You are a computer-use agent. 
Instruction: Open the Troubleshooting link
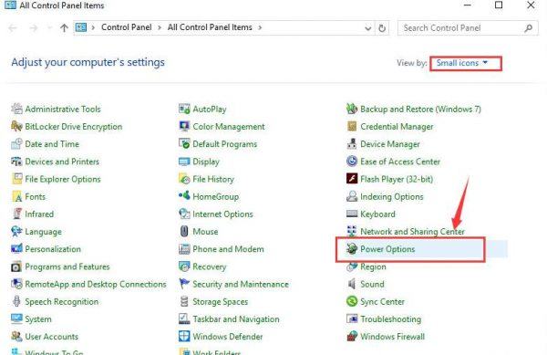(390, 319)
